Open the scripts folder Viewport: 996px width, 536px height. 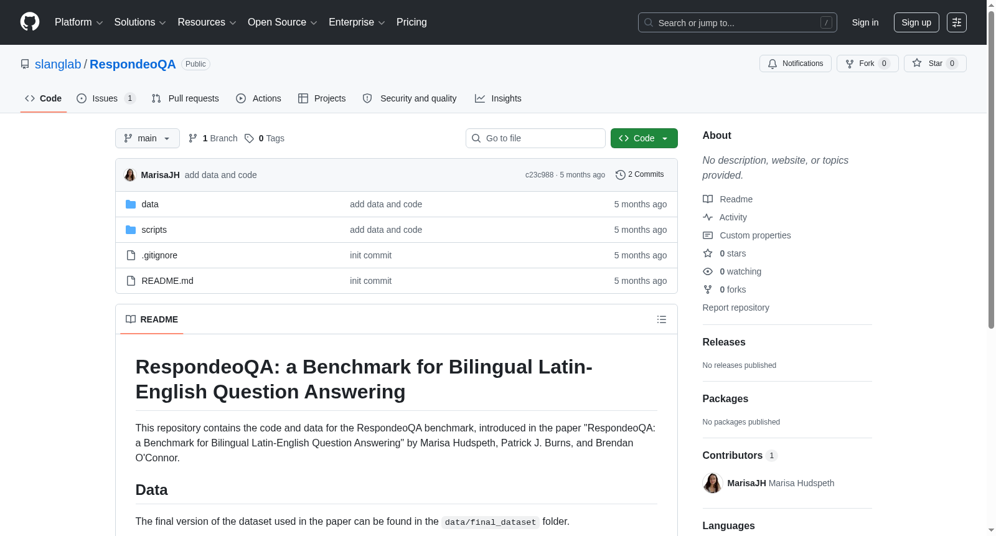pos(154,230)
